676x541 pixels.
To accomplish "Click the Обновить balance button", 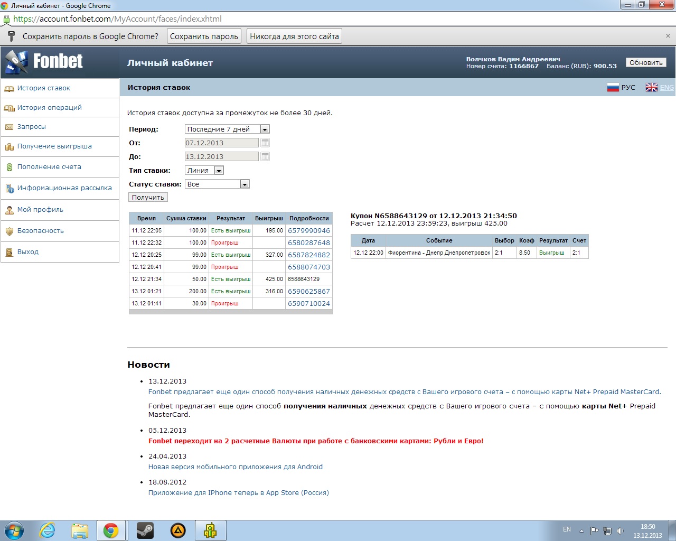I will point(646,62).
